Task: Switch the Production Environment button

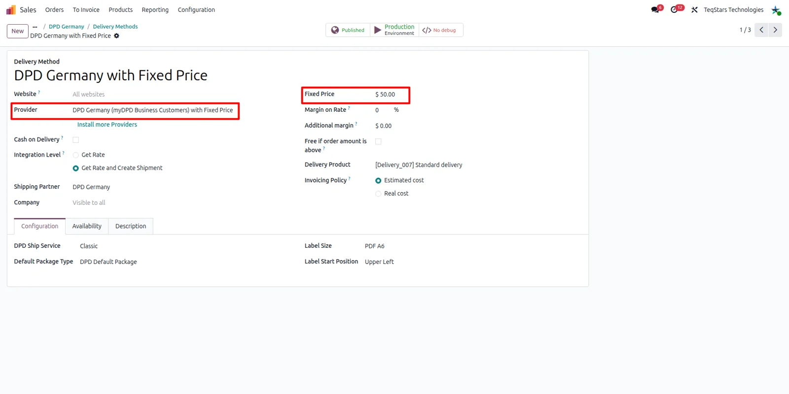Action: pos(394,30)
